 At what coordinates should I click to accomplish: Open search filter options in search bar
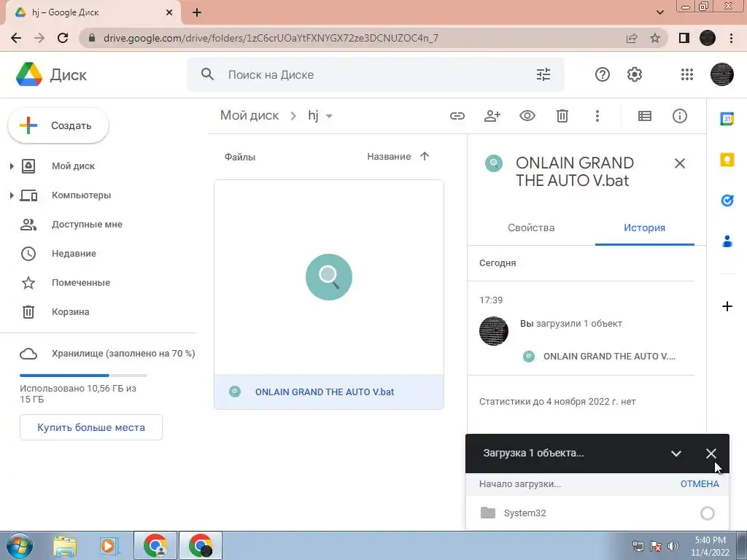click(543, 74)
